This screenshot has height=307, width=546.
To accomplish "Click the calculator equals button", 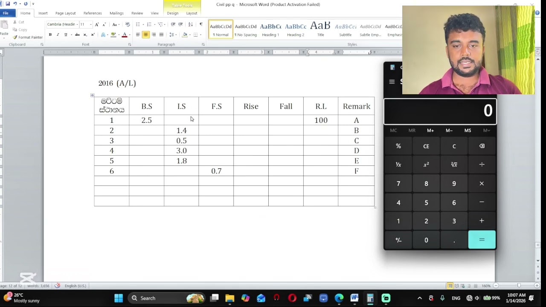I will (482, 240).
